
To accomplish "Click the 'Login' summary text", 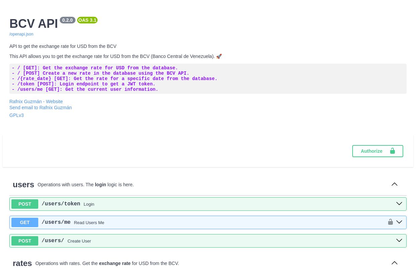I will pyautogui.click(x=89, y=204).
